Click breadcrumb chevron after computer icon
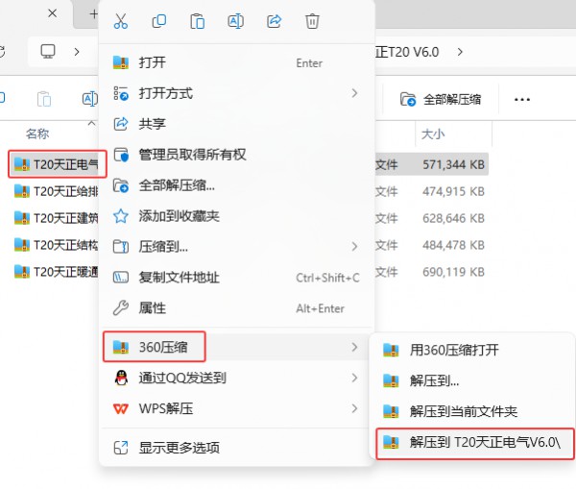576x489 pixels. [x=77, y=52]
